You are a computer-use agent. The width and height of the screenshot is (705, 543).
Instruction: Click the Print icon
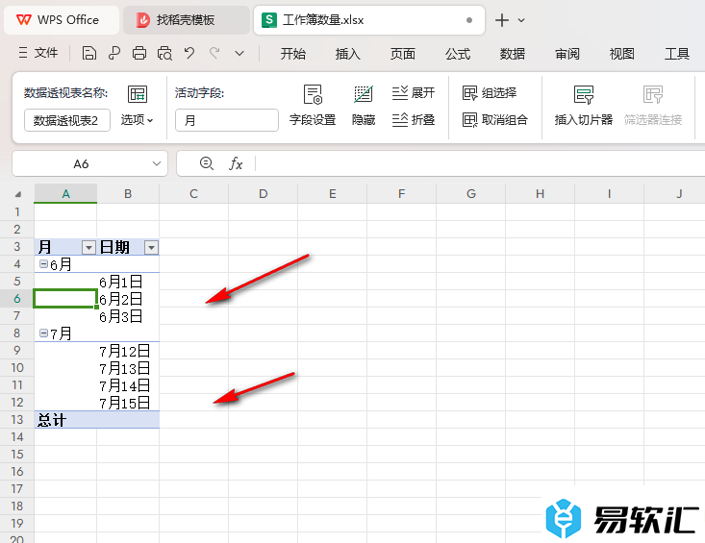pos(139,54)
